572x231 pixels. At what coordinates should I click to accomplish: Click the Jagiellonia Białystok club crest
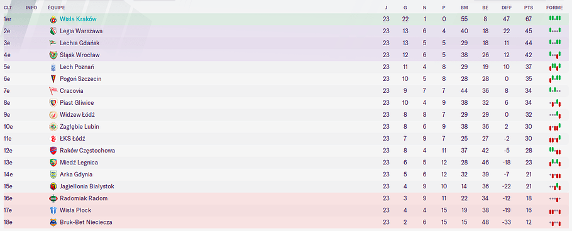tap(53, 186)
